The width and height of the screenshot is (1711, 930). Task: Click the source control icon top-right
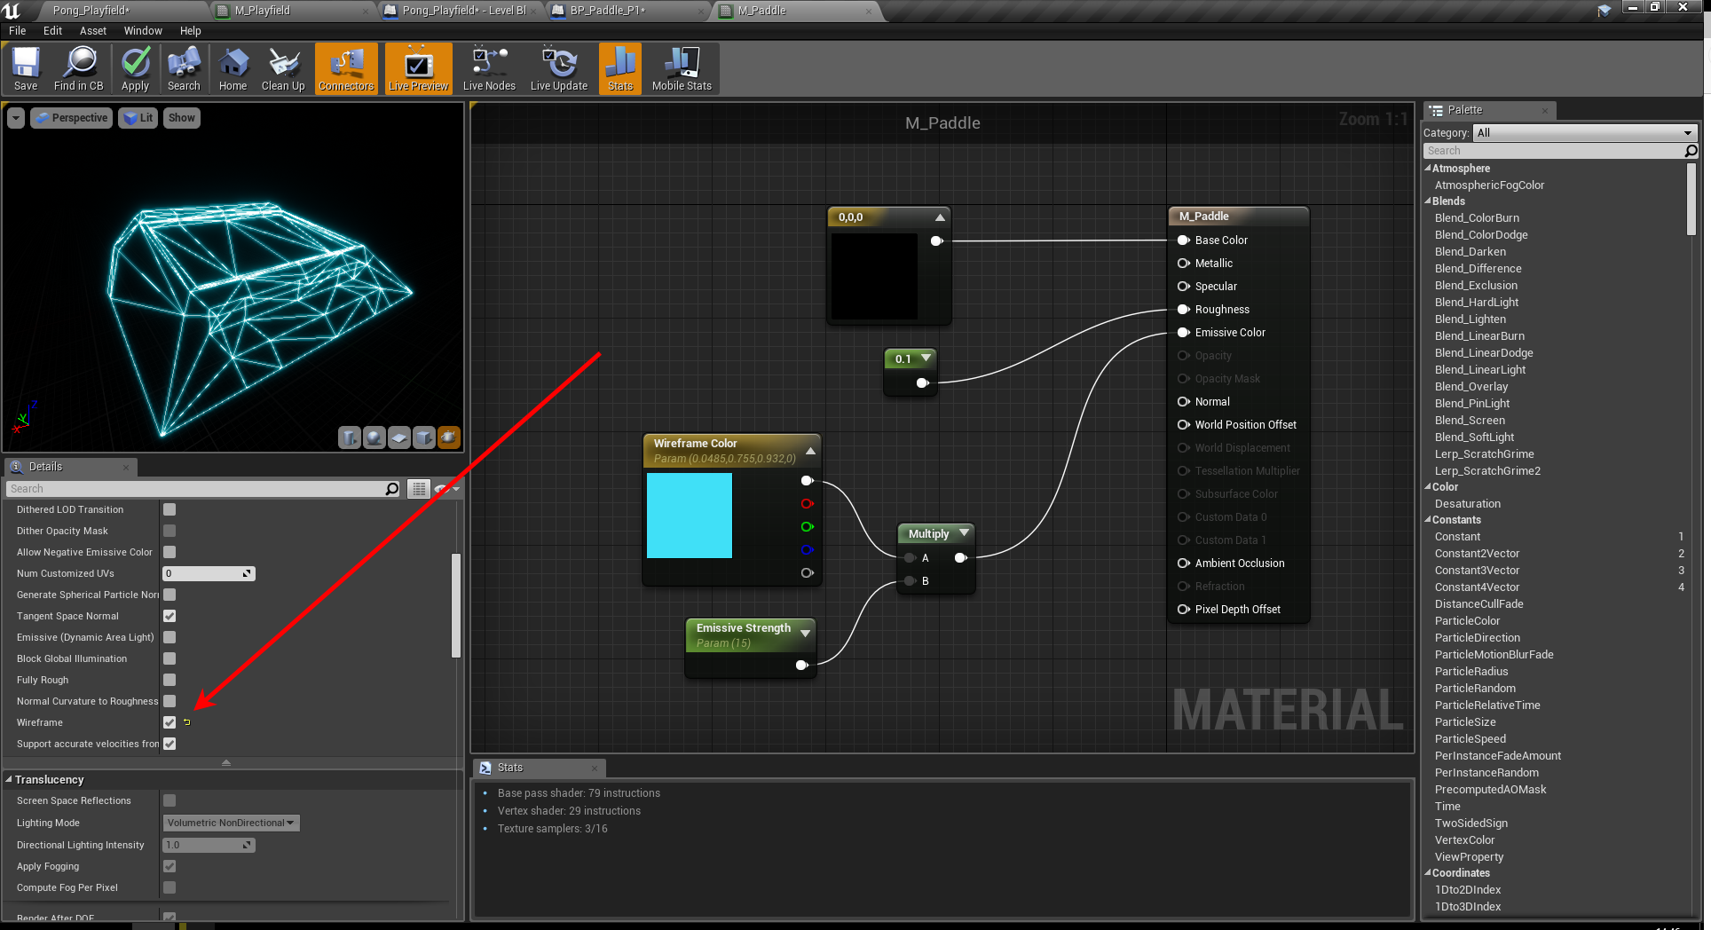point(1605,11)
